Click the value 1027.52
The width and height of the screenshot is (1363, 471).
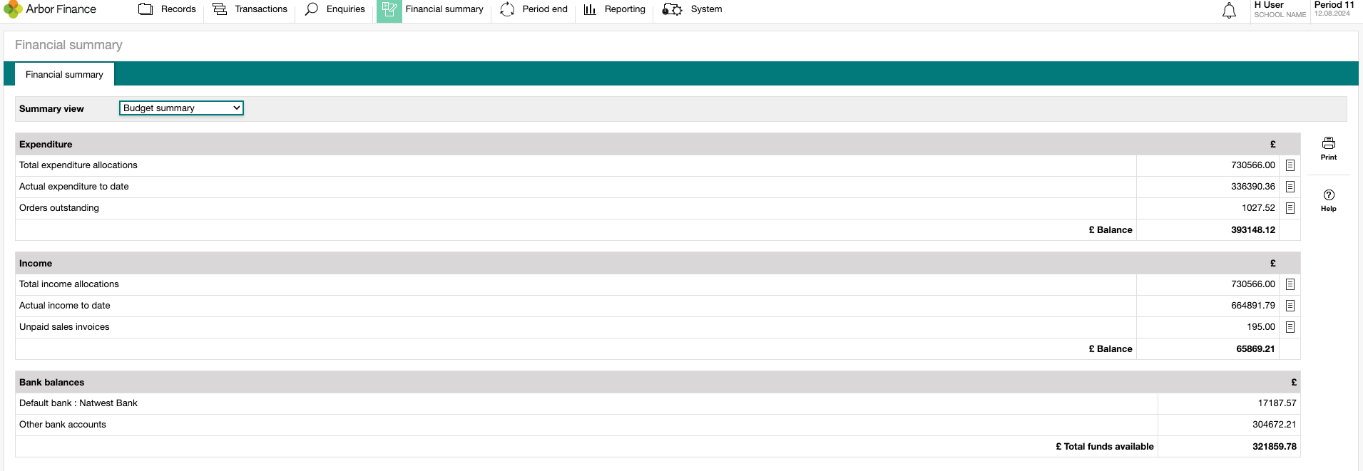click(1258, 208)
